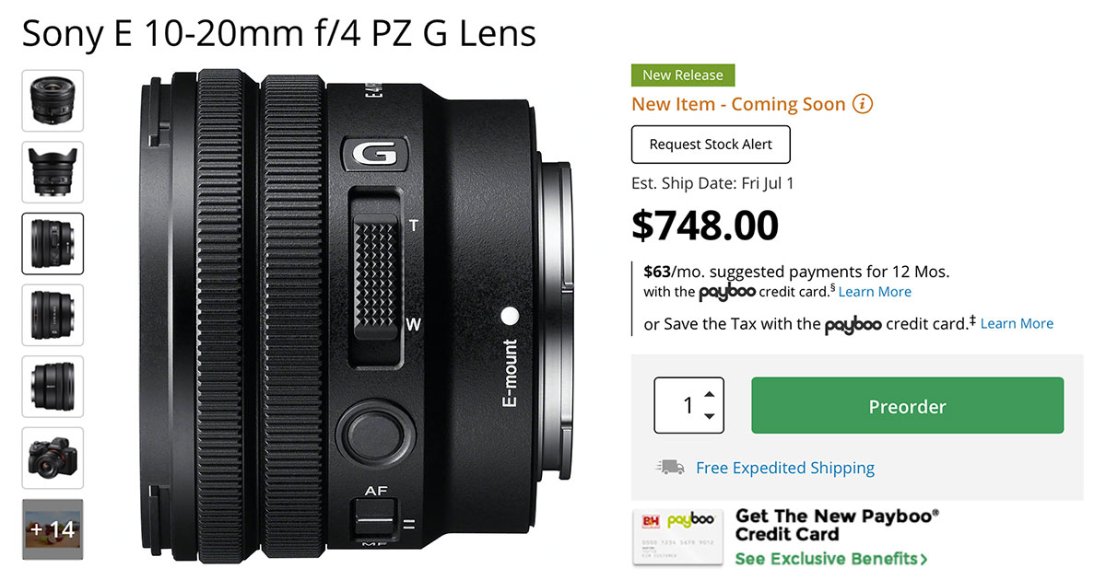Select the second lens hood thumbnail

coord(53,172)
